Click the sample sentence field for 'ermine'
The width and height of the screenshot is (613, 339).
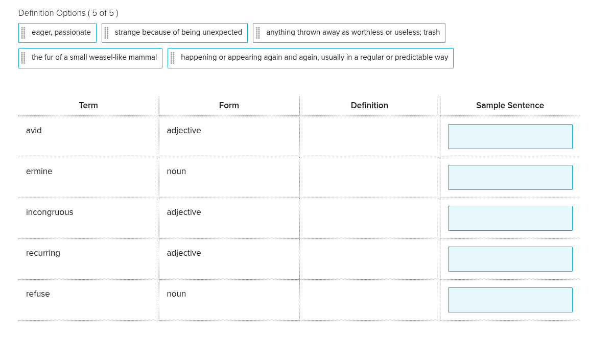pos(510,177)
